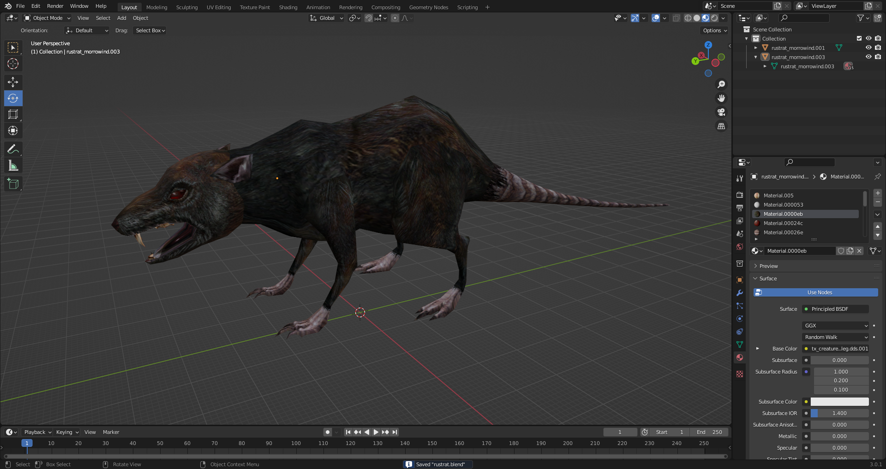Click the Options button in viewport header
The width and height of the screenshot is (886, 469).
click(714, 30)
